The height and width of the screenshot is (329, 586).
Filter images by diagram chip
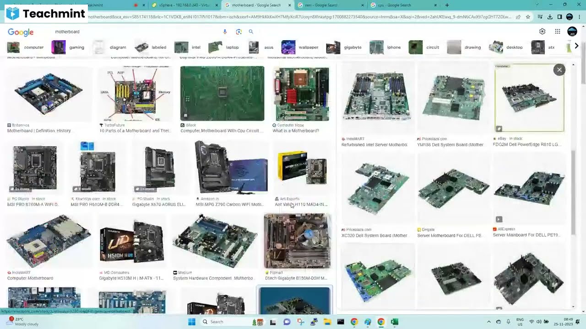point(110,47)
